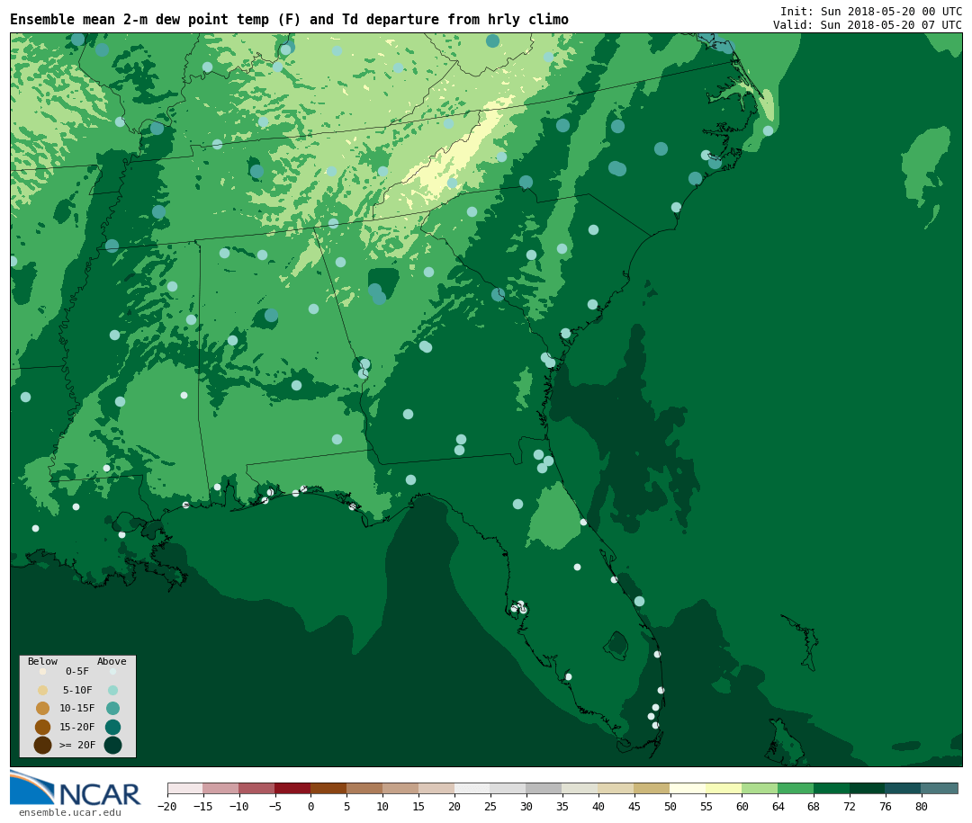The height and width of the screenshot is (823, 972).
Task: Click the '15-20F' legend label
Action: pos(77,727)
